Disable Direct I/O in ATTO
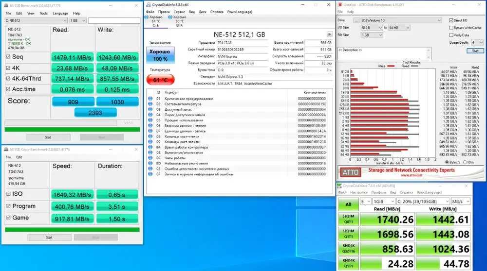The image size is (487, 271). [x=451, y=20]
